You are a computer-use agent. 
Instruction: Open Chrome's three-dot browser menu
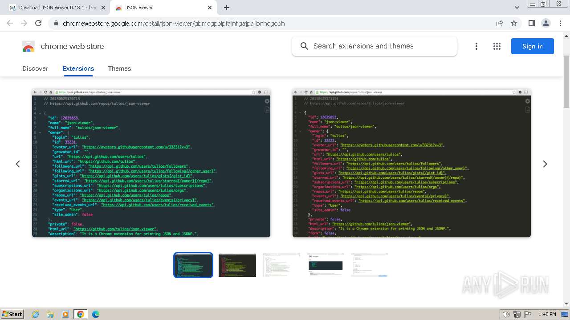tap(560, 23)
